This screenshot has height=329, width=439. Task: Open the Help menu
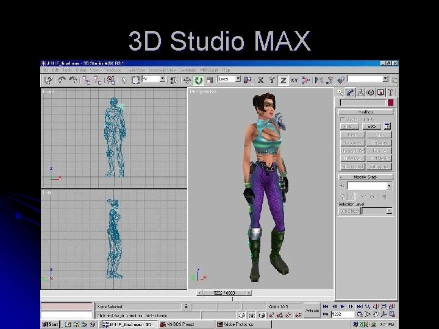[226, 70]
